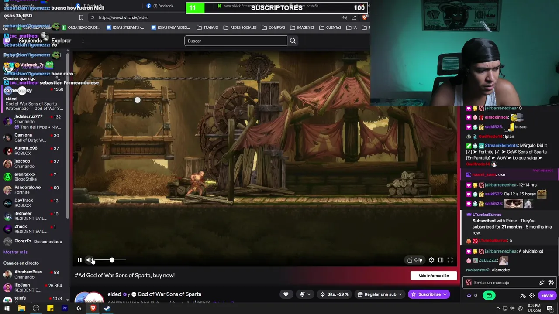Open the IDEAS STREAM'S bookmark
This screenshot has height=314, width=559.
coord(125,27)
